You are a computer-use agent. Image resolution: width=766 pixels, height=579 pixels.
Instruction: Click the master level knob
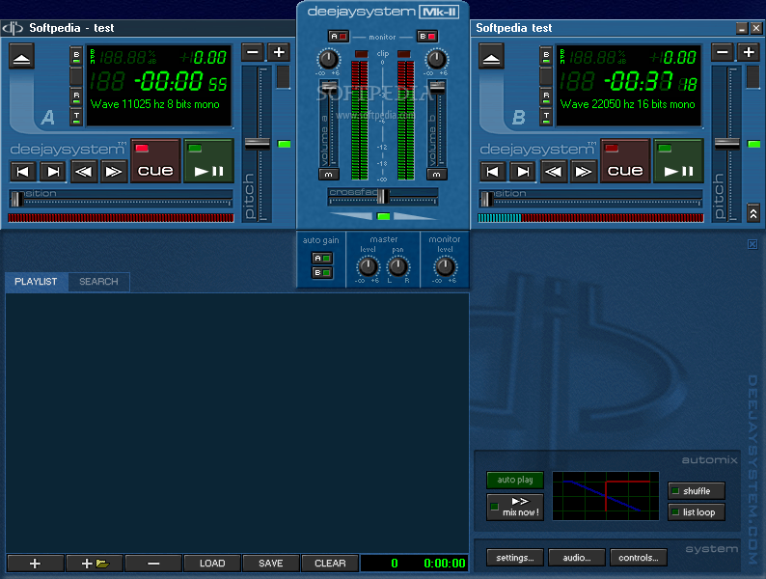(x=368, y=267)
